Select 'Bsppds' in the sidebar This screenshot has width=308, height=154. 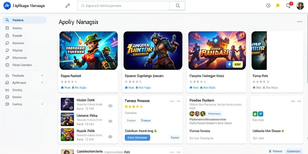[x=17, y=35]
